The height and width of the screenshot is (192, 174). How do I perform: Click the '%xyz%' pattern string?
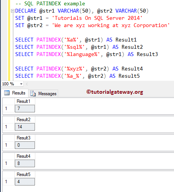(x=74, y=69)
